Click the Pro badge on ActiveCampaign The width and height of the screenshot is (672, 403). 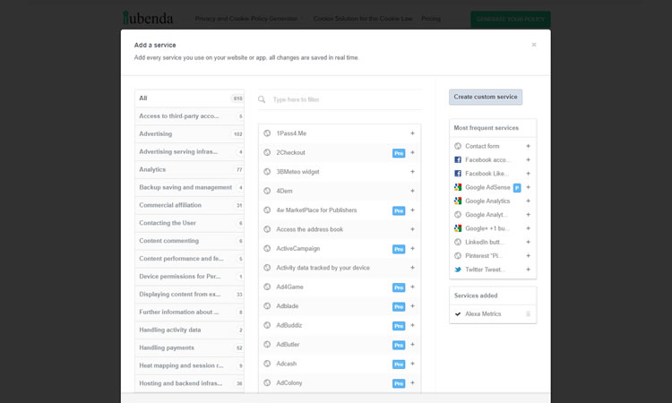(x=399, y=249)
